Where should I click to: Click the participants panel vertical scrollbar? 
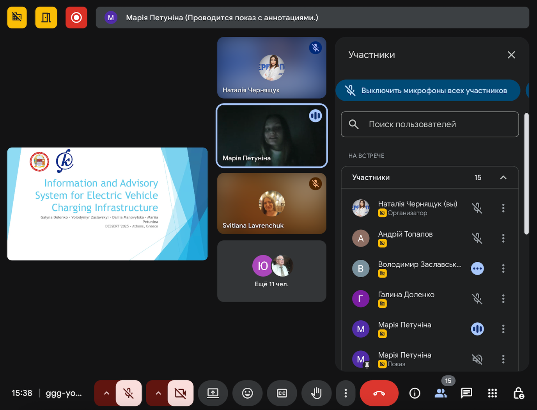(526, 174)
